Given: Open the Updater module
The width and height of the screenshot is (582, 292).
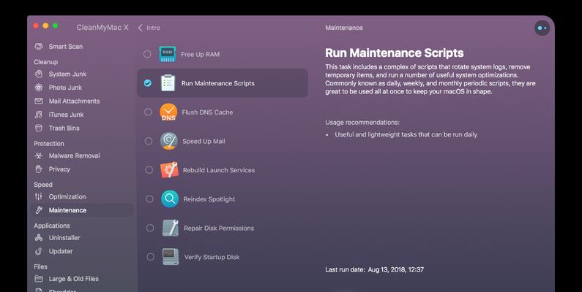Looking at the screenshot, I should [x=61, y=251].
